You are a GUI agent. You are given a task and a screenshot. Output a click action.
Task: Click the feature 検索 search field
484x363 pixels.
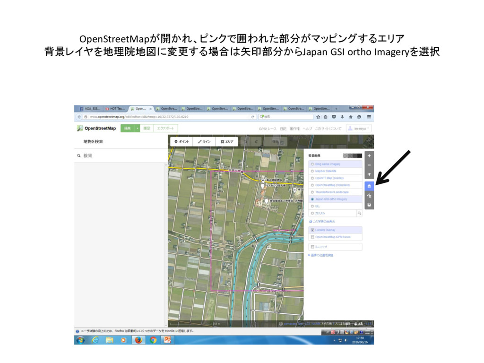(121, 156)
